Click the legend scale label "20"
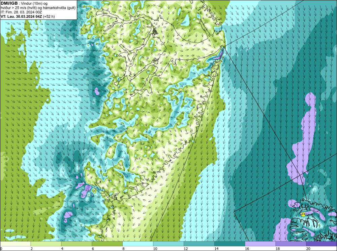The width and height of the screenshot is (337, 251). coord(308,249)
